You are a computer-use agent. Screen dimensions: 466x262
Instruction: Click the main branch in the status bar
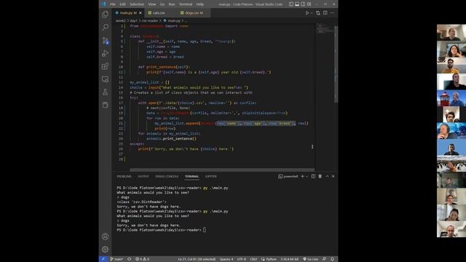tap(116, 259)
